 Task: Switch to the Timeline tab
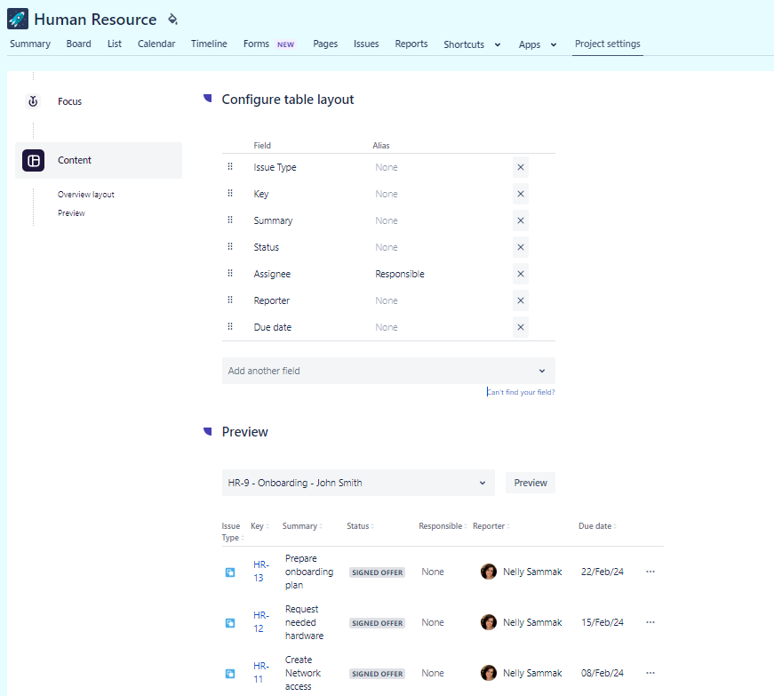[209, 44]
